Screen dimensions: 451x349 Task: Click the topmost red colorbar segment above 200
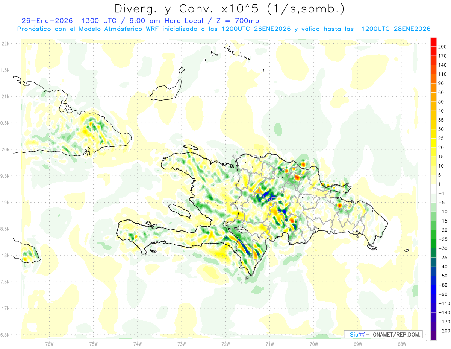(433, 42)
